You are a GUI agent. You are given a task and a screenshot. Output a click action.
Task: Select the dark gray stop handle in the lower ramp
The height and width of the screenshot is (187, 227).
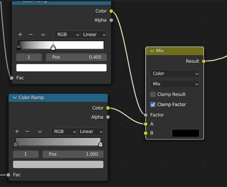click(16, 145)
